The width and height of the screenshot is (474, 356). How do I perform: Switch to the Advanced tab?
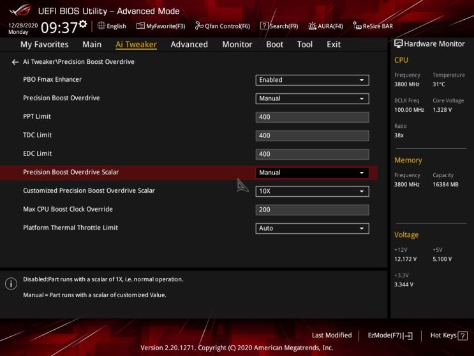point(189,45)
